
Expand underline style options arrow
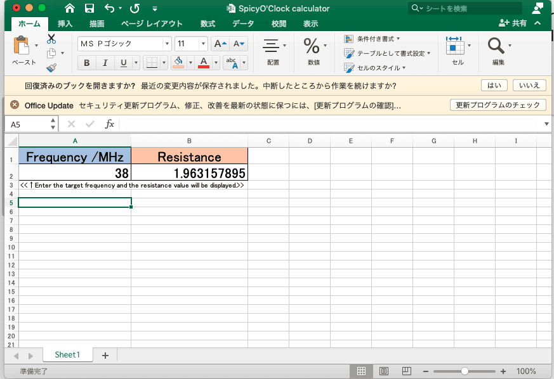[136, 63]
